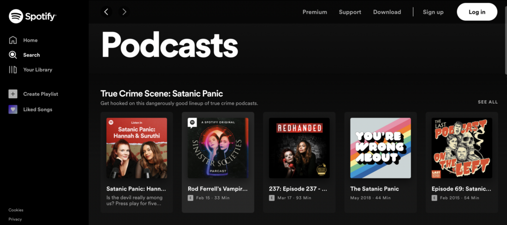Viewport: 507px width, 225px height.
Task: Click the Home house icon
Action: pyautogui.click(x=13, y=40)
